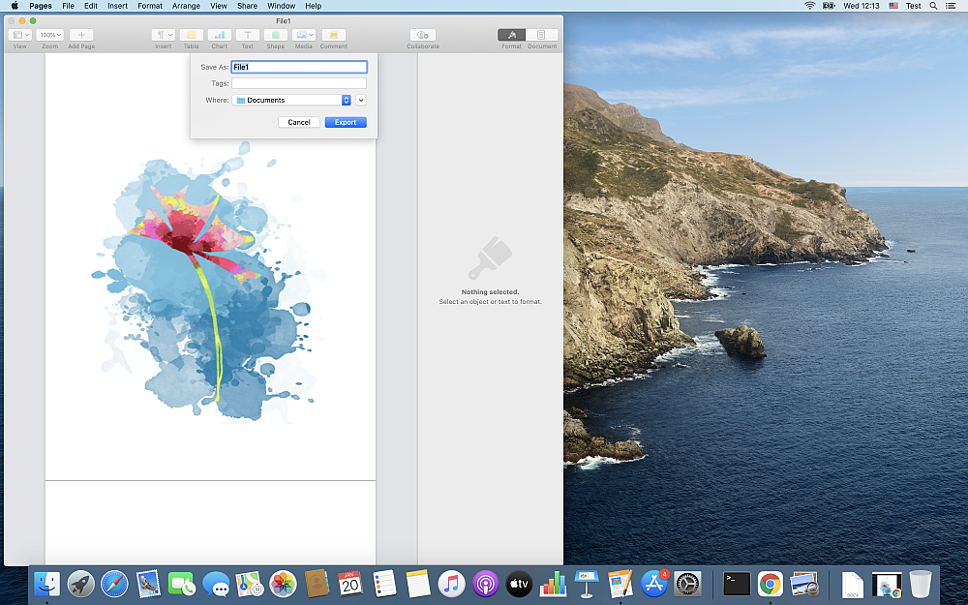968x605 pixels.
Task: Click the Table toolbar icon
Action: (x=192, y=35)
